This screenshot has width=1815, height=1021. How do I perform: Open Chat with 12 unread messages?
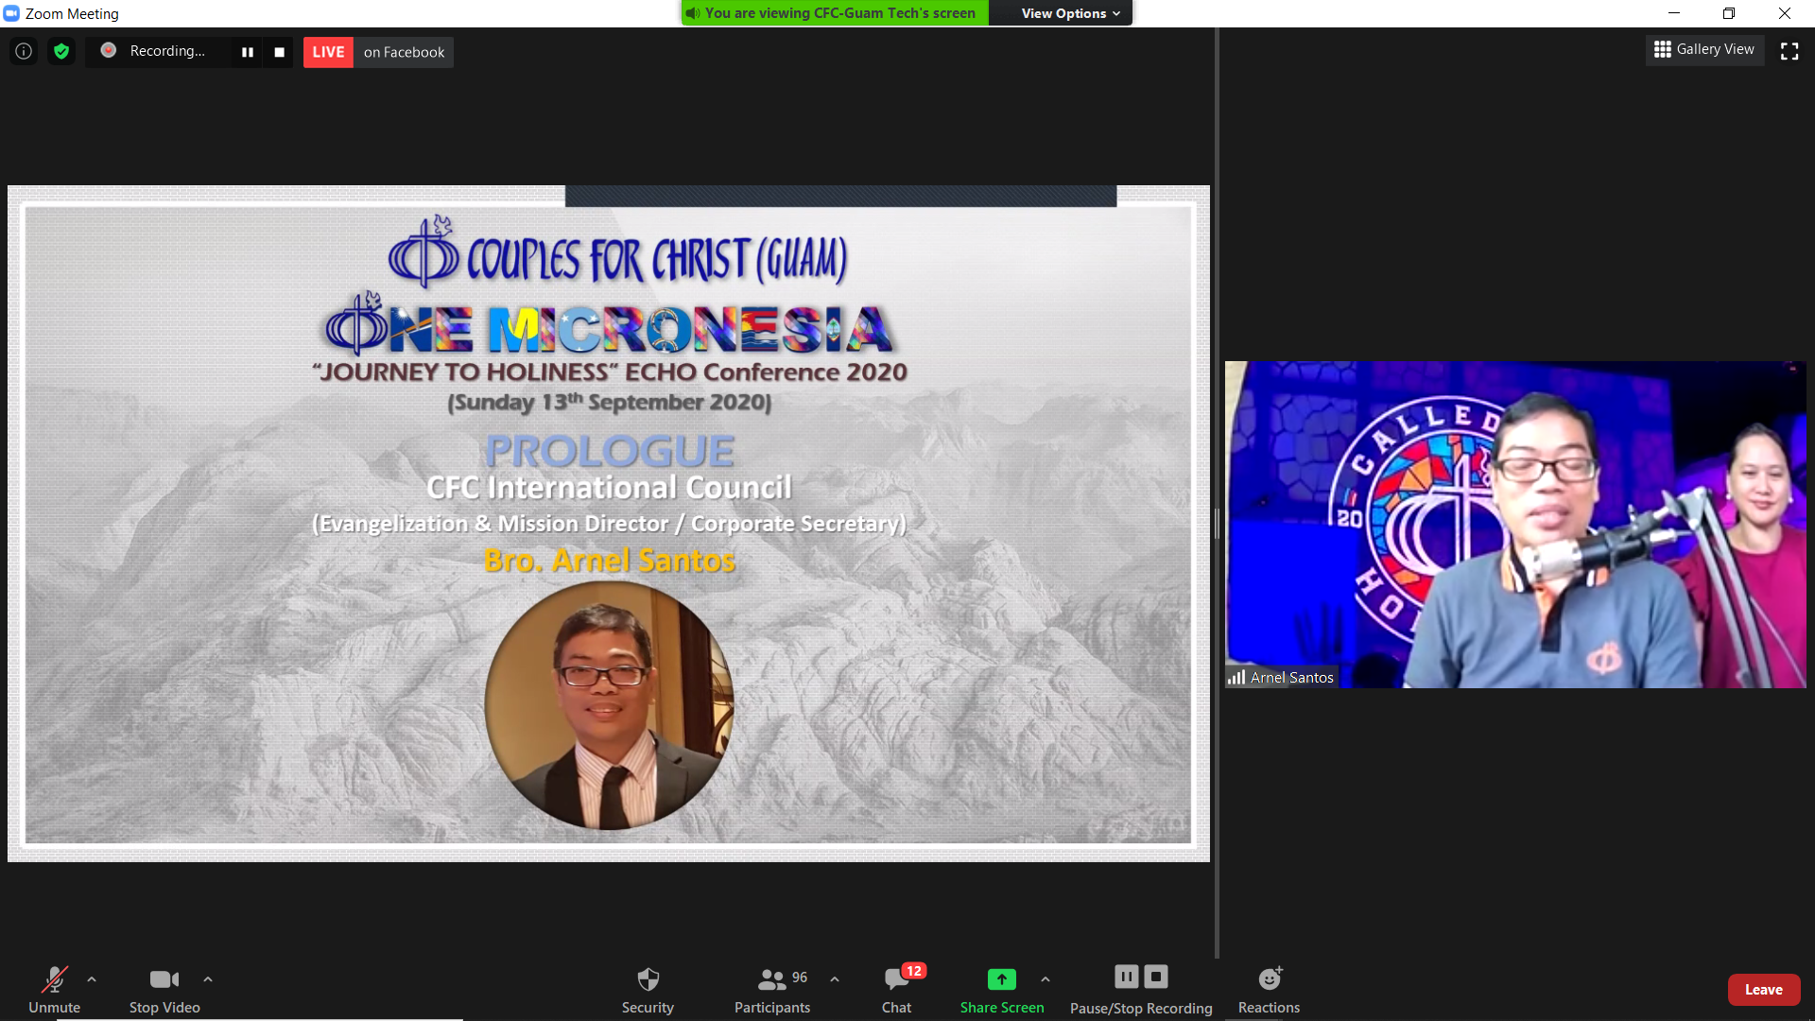(897, 989)
